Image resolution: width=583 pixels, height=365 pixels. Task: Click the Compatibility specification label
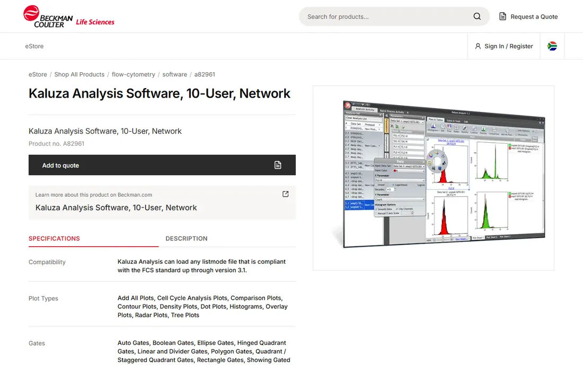click(x=47, y=262)
